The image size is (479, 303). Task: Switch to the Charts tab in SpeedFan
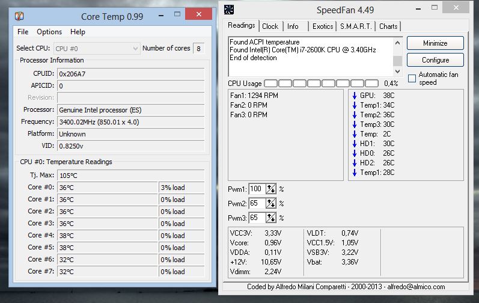(x=388, y=26)
